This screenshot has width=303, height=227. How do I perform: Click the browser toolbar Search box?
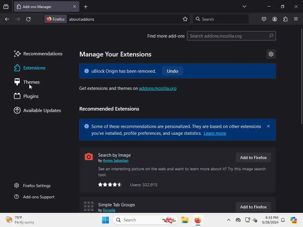coord(220,19)
